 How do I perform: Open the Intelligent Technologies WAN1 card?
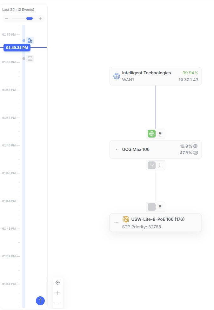click(156, 76)
